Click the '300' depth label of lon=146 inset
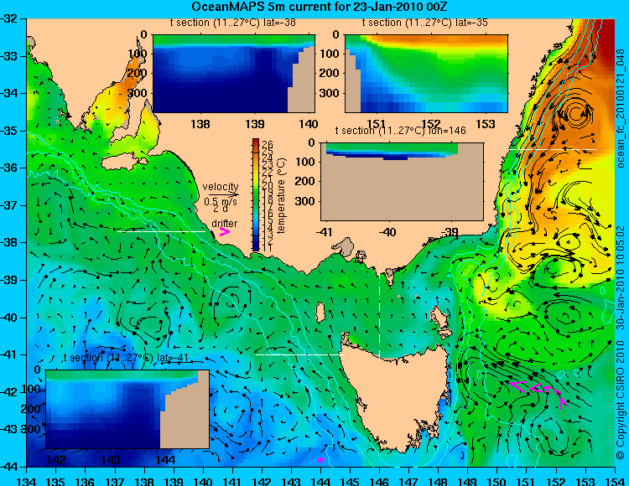 [306, 201]
